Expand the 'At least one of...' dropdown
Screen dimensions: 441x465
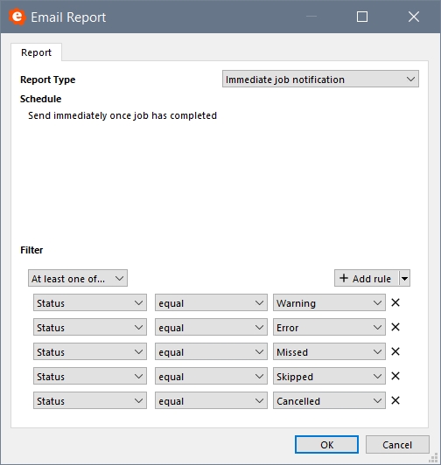78,278
